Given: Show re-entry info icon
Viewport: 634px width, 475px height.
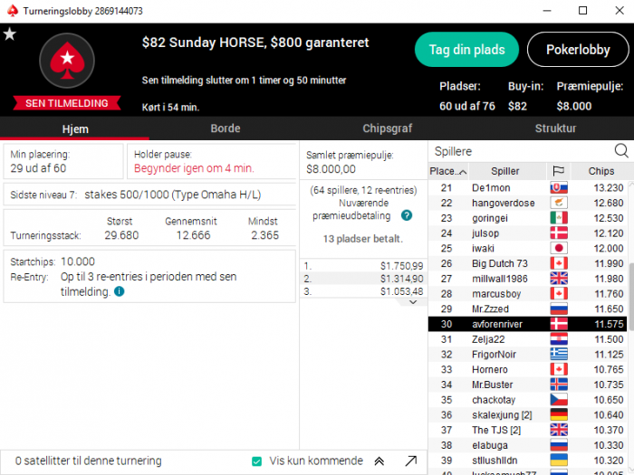Looking at the screenshot, I should pos(120,291).
